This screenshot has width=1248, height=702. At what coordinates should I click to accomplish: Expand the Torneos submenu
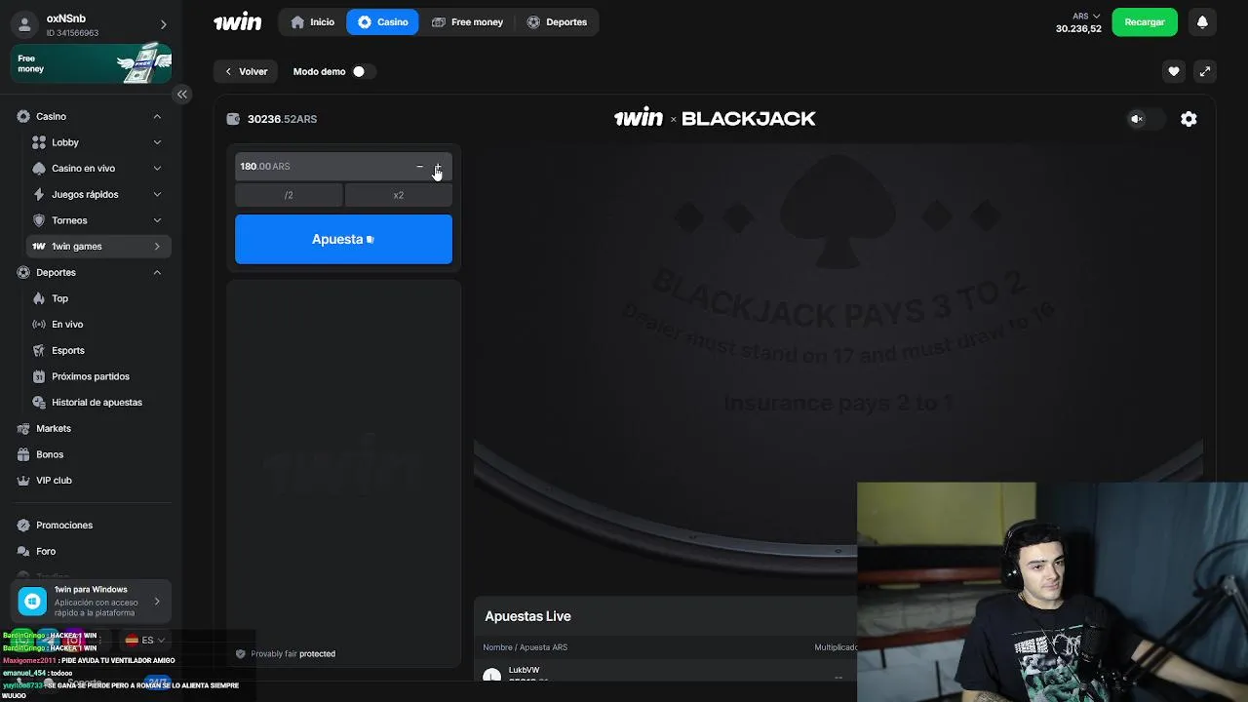(x=157, y=220)
